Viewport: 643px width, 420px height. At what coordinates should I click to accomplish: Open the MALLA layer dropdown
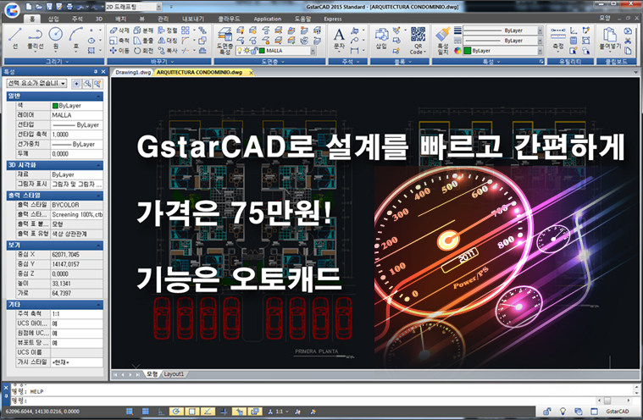click(313, 51)
